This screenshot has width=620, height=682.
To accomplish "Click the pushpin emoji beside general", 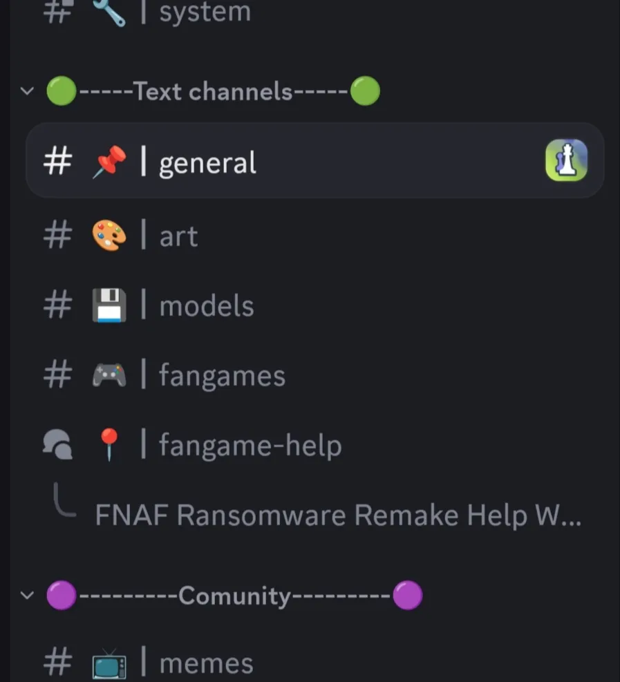I will [109, 162].
